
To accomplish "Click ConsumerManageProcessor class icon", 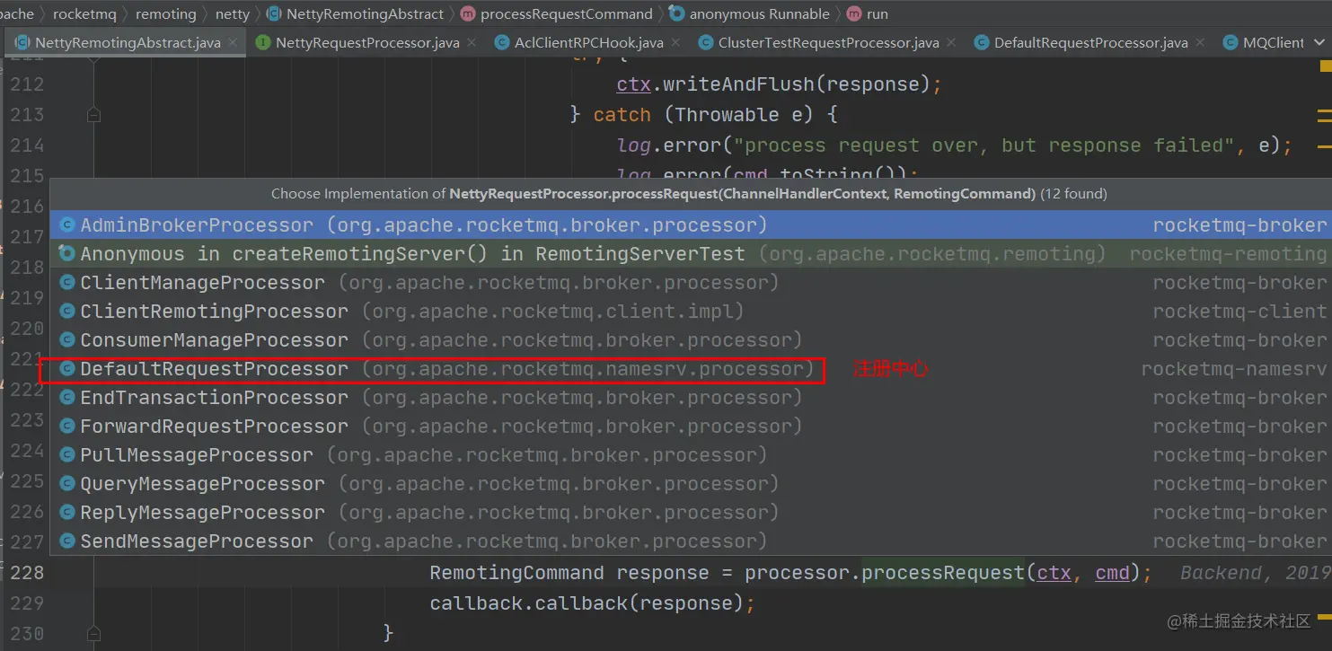I will coord(66,339).
